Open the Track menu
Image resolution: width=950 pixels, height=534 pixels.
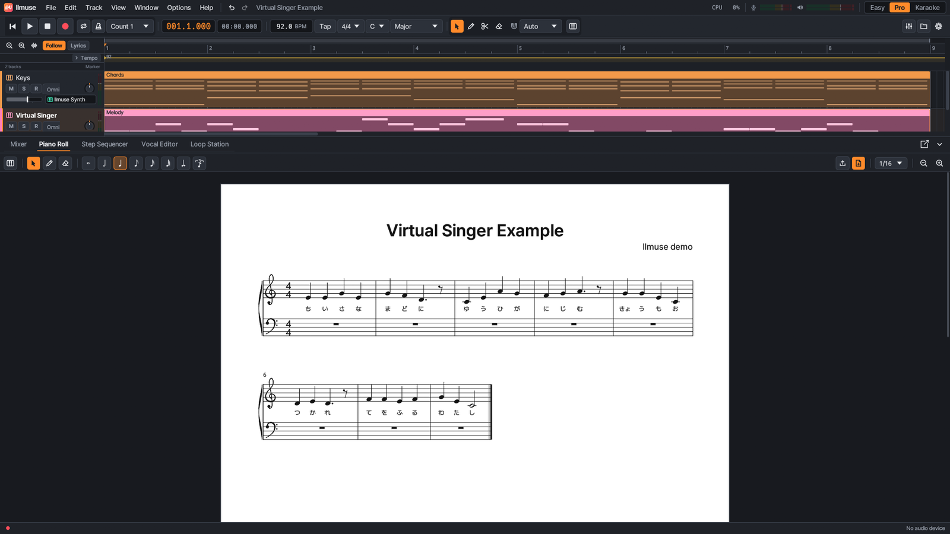pos(94,8)
